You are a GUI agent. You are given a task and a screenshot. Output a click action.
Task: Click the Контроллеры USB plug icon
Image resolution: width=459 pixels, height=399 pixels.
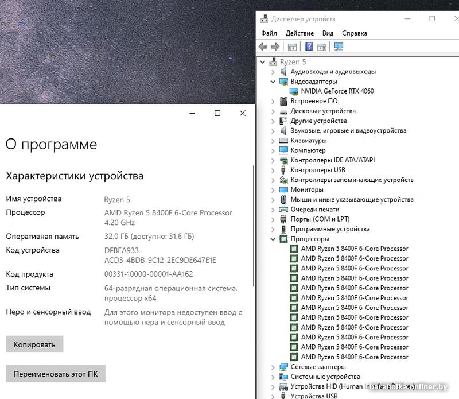point(283,170)
